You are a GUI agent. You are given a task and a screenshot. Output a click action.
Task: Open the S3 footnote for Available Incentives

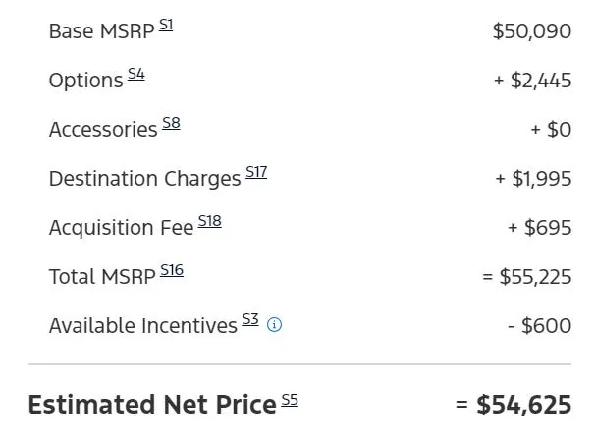250,320
